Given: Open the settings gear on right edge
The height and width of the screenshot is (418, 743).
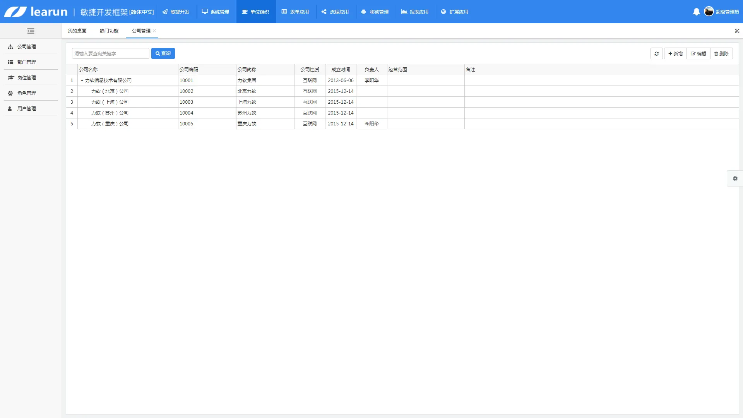Looking at the screenshot, I should click(735, 178).
